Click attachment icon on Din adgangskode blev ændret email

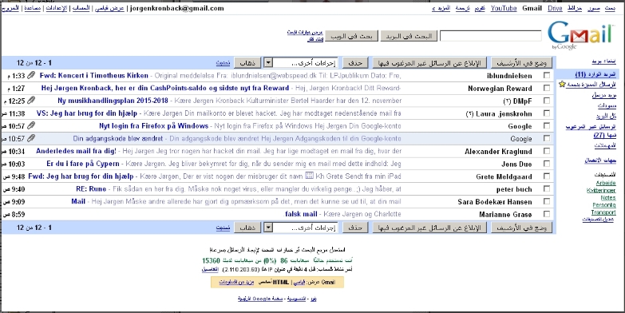30,138
